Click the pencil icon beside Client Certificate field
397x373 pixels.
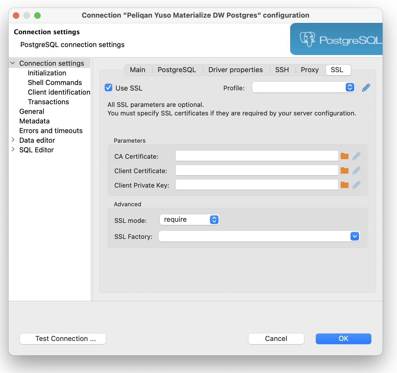click(356, 170)
